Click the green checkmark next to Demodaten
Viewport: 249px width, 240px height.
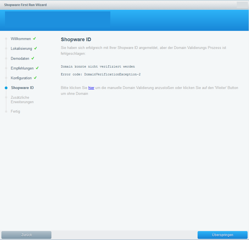33,58
